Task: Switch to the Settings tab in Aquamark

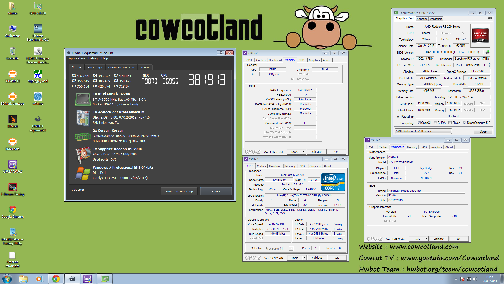Action: pos(94,68)
